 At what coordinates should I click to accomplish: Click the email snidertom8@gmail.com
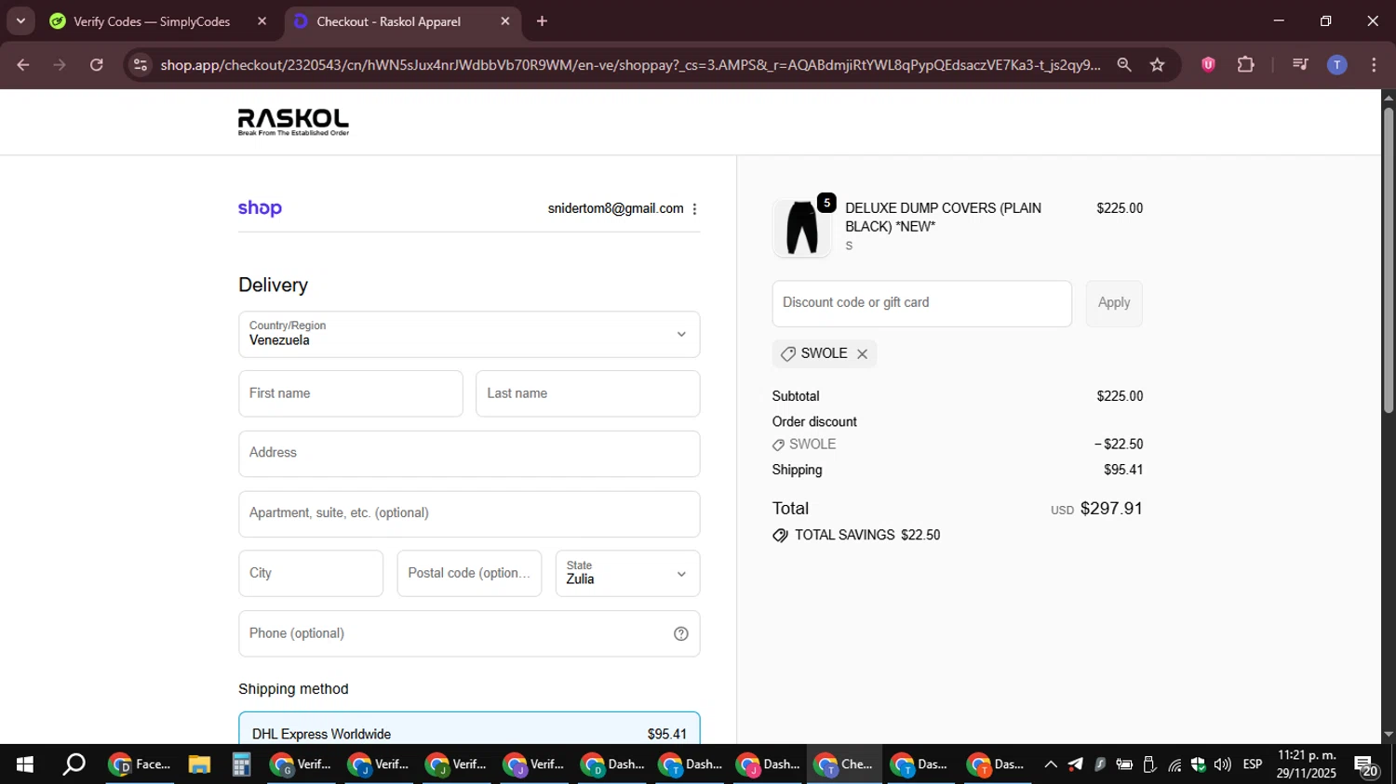[x=615, y=208]
